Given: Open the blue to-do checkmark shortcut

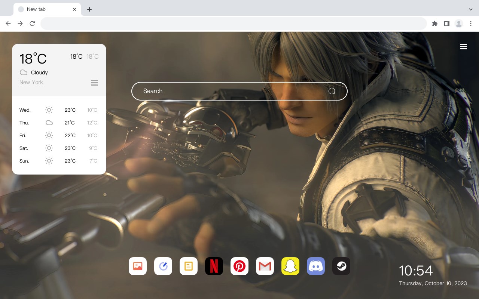Looking at the screenshot, I should pos(163,266).
